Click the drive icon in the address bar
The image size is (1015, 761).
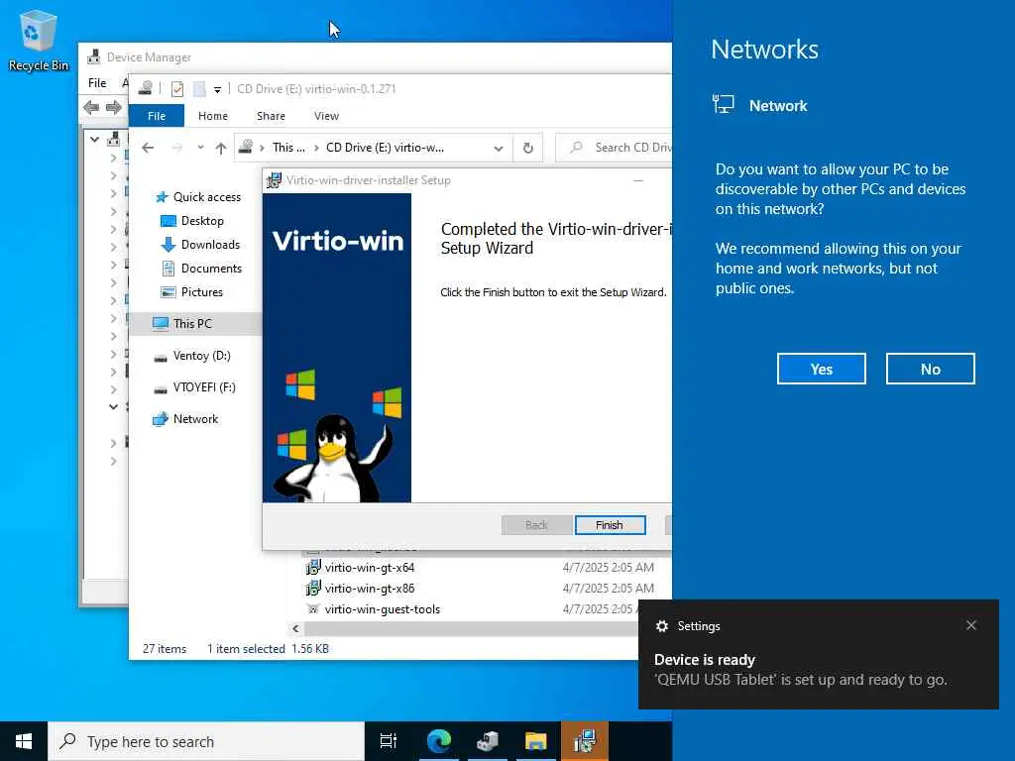point(246,148)
